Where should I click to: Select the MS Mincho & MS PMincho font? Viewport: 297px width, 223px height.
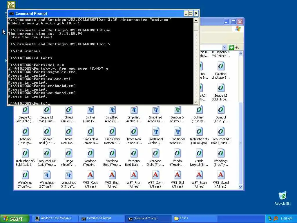tap(221, 54)
